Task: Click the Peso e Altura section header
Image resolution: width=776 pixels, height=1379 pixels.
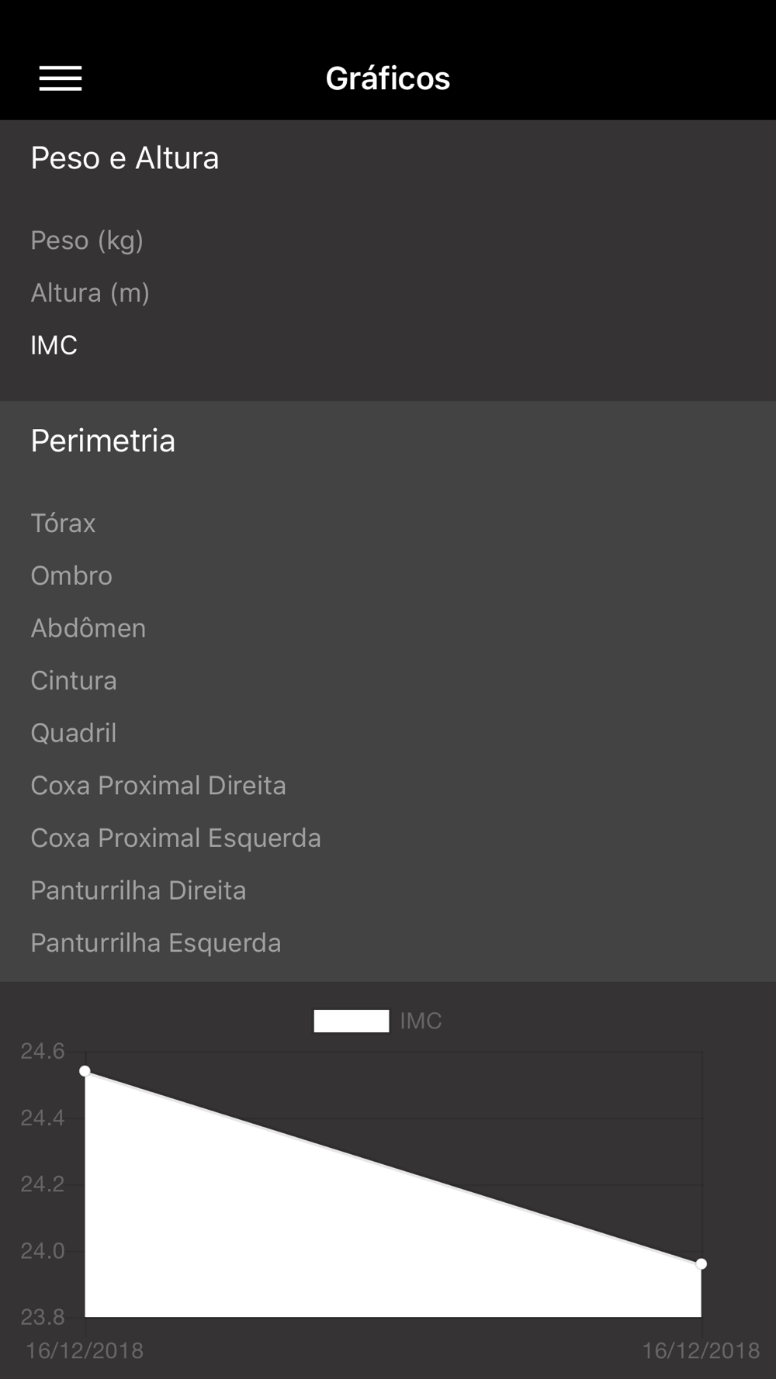Action: pyautogui.click(x=125, y=158)
